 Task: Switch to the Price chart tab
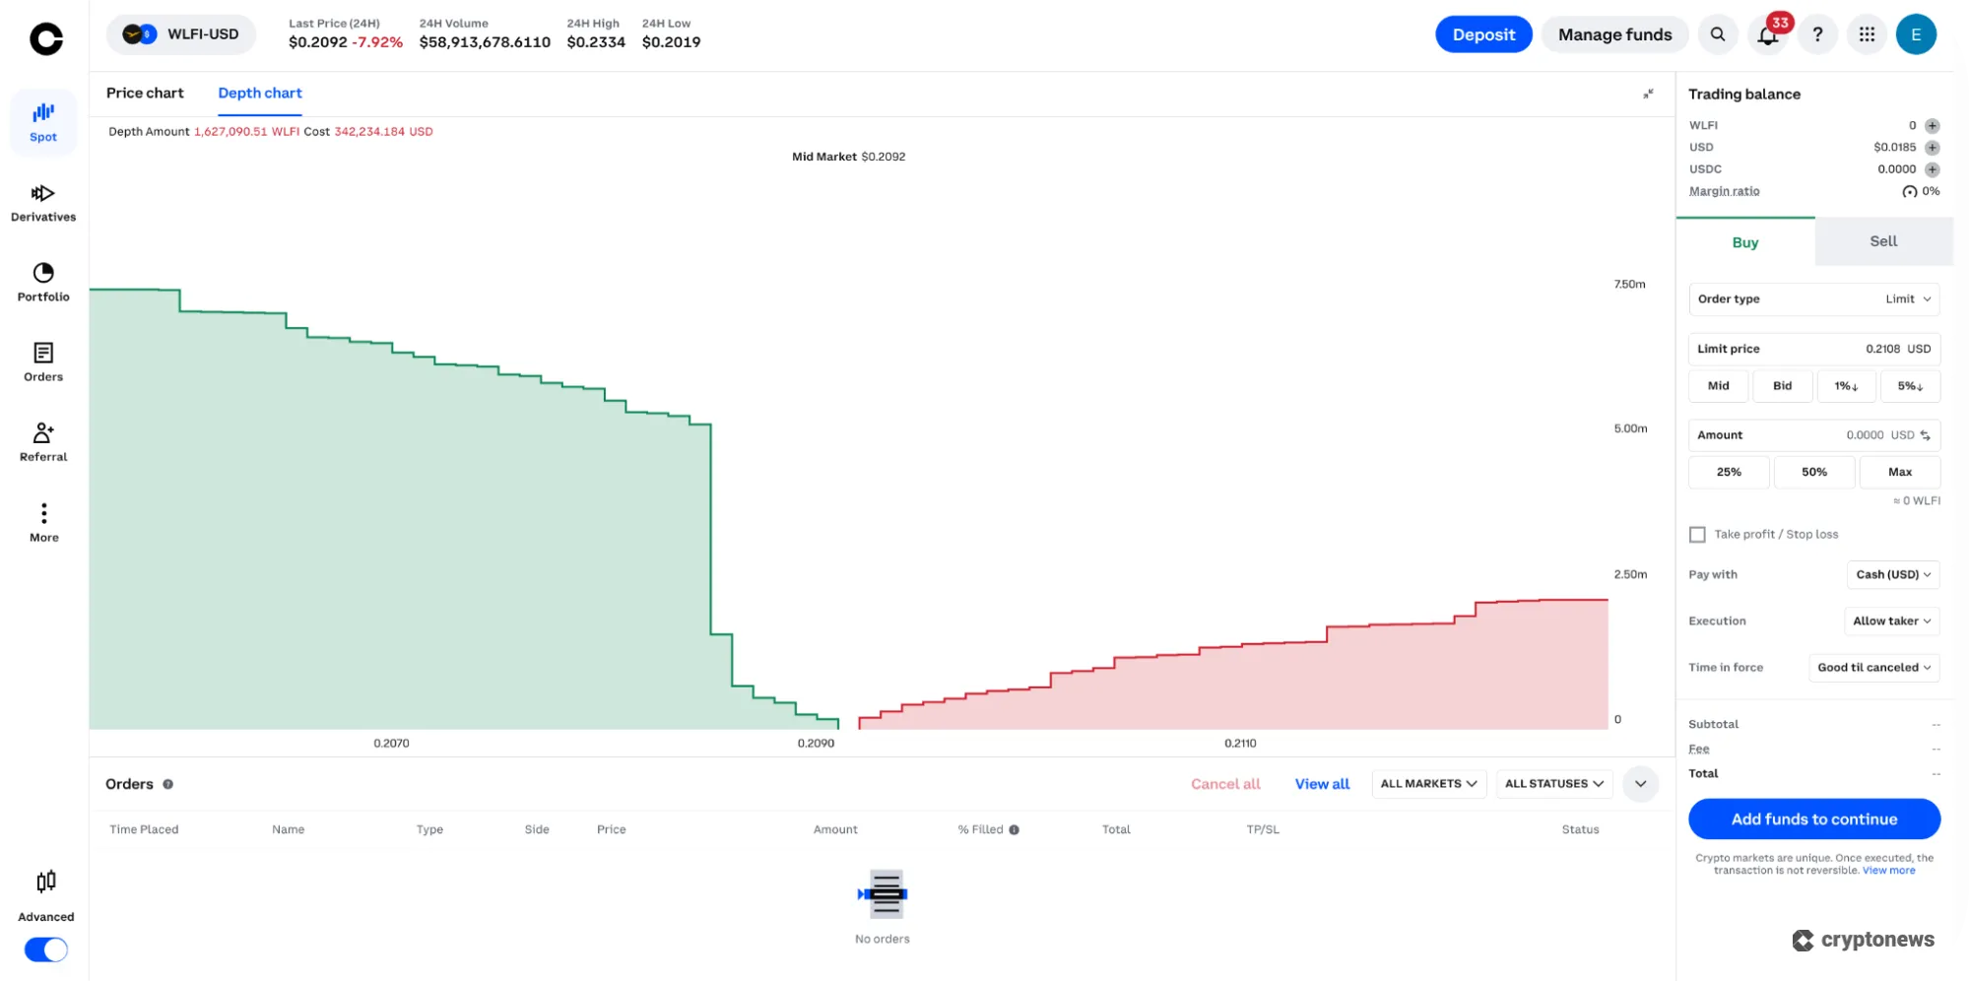click(x=145, y=93)
